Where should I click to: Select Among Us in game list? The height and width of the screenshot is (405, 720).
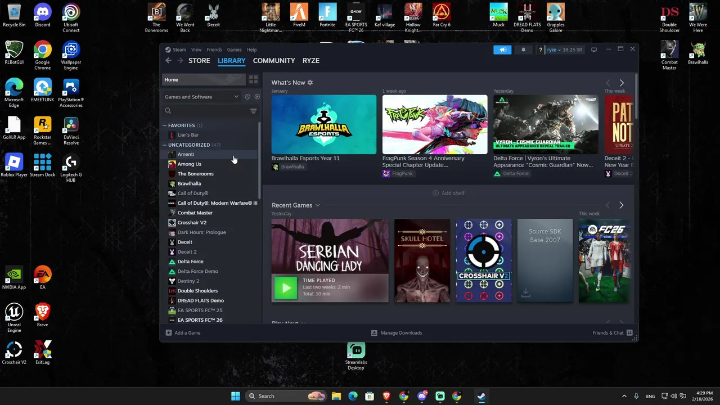(189, 164)
